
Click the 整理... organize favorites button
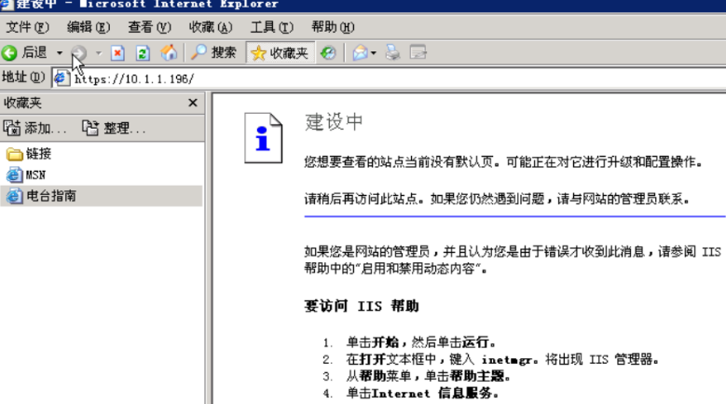(115, 128)
